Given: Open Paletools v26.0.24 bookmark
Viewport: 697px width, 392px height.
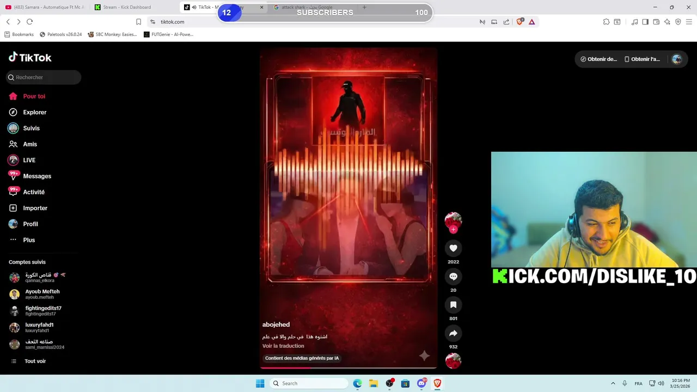Looking at the screenshot, I should pos(60,34).
